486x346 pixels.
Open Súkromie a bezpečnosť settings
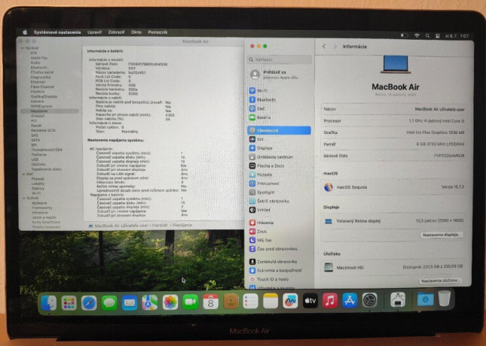[275, 270]
